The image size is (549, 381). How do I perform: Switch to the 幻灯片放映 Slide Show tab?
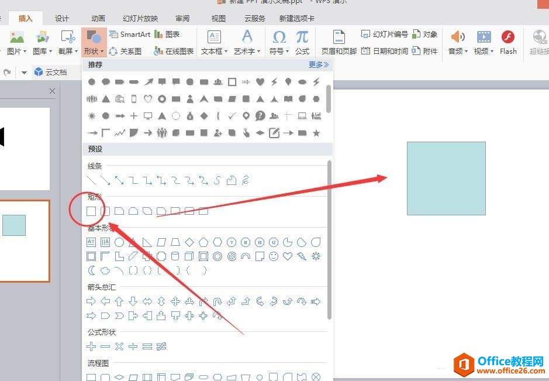[x=140, y=18]
